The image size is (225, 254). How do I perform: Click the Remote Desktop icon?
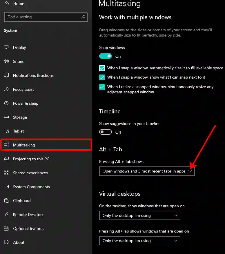[6, 215]
